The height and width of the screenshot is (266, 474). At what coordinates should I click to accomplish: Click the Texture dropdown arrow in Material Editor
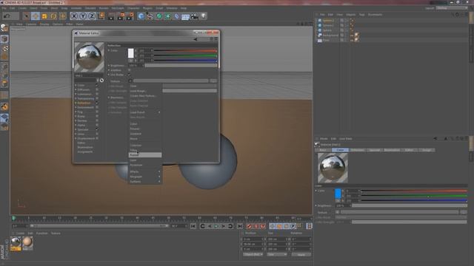130,81
